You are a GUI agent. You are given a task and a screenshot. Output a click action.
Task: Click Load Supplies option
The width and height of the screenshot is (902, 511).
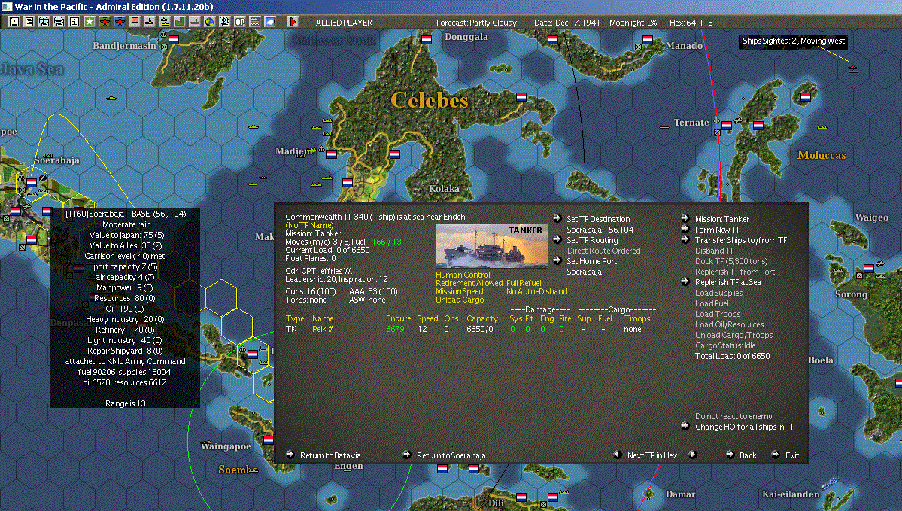(718, 292)
